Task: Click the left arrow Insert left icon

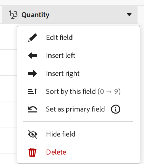Action: point(33,55)
